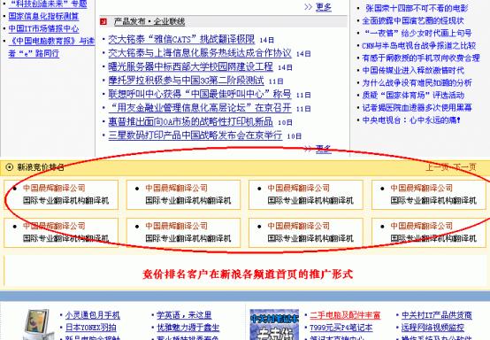Click 小灵通包月手机 ad link
490x340 pixels.
tap(93, 315)
